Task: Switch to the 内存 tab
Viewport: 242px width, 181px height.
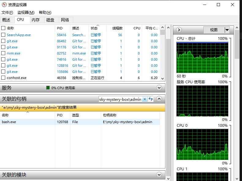Action: point(36,20)
